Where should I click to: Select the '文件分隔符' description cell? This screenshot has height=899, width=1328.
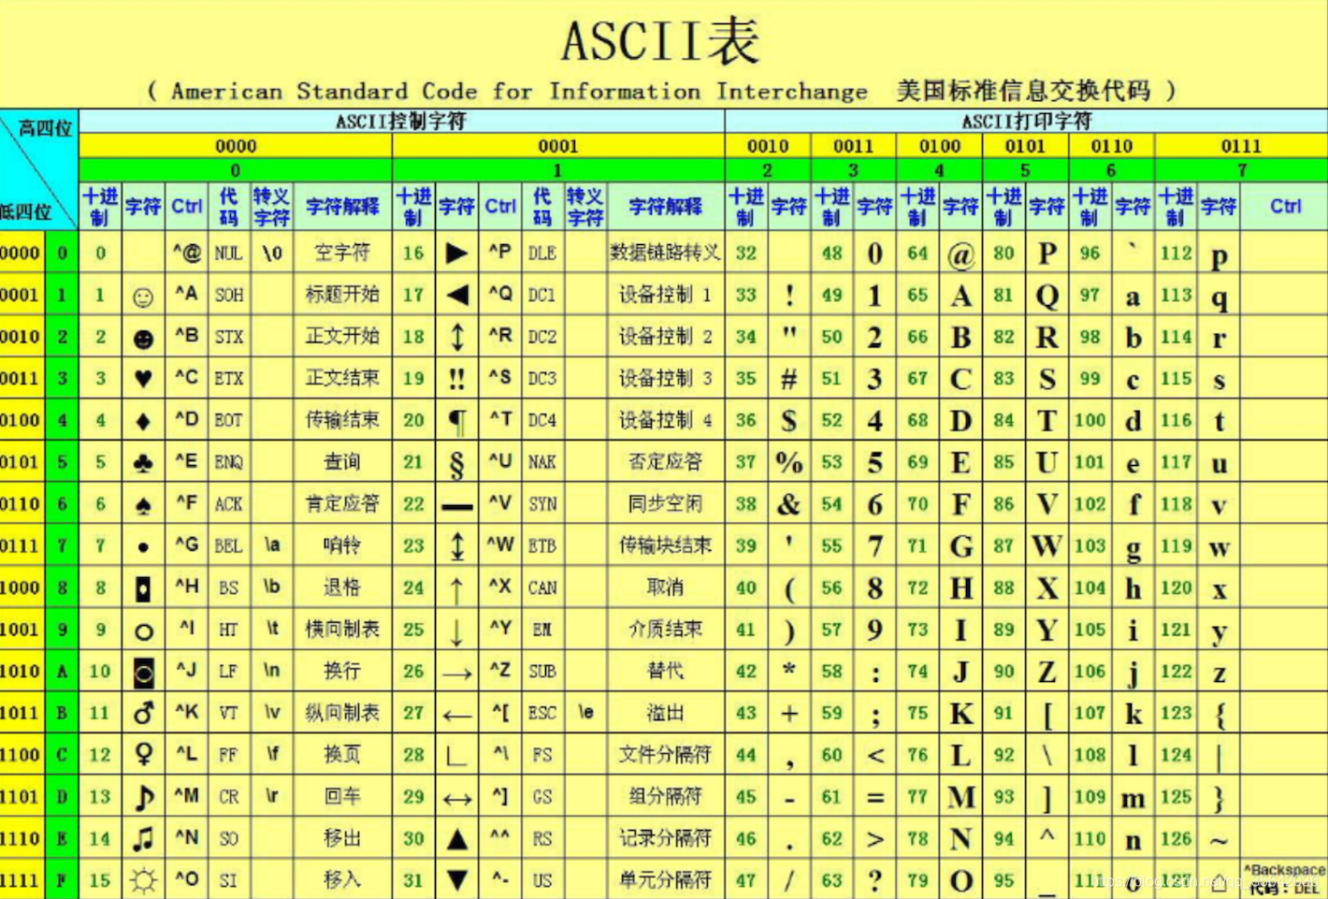pyautogui.click(x=665, y=754)
